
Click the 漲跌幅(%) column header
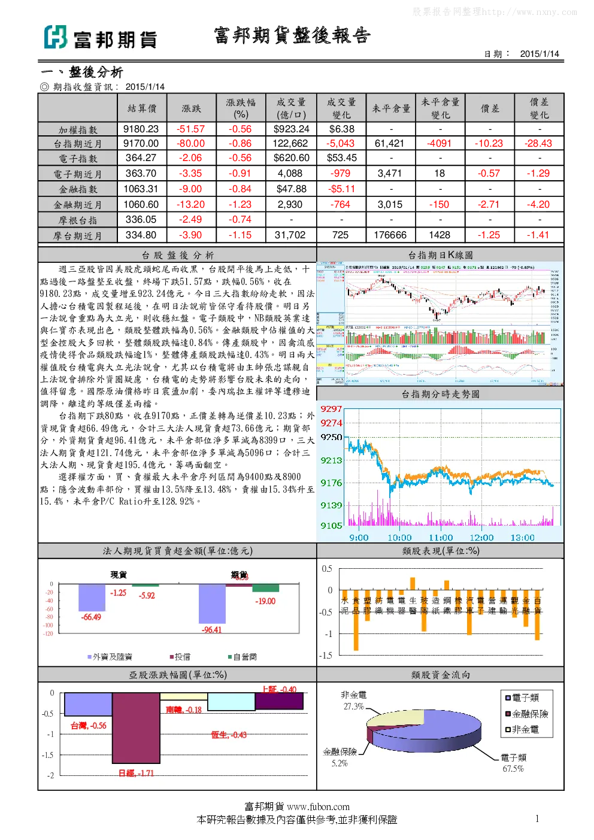[241, 108]
